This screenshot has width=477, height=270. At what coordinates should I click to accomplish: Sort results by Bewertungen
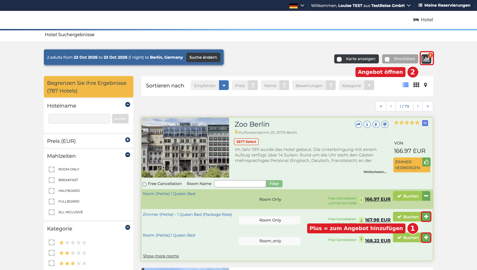tap(314, 86)
